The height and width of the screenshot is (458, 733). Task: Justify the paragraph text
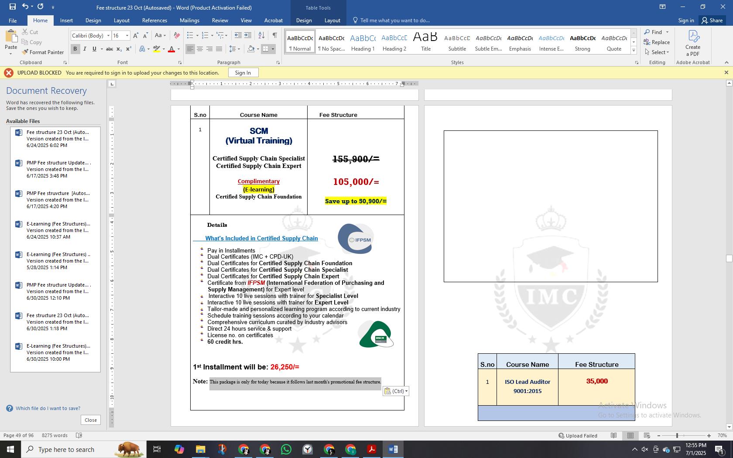[x=219, y=49]
